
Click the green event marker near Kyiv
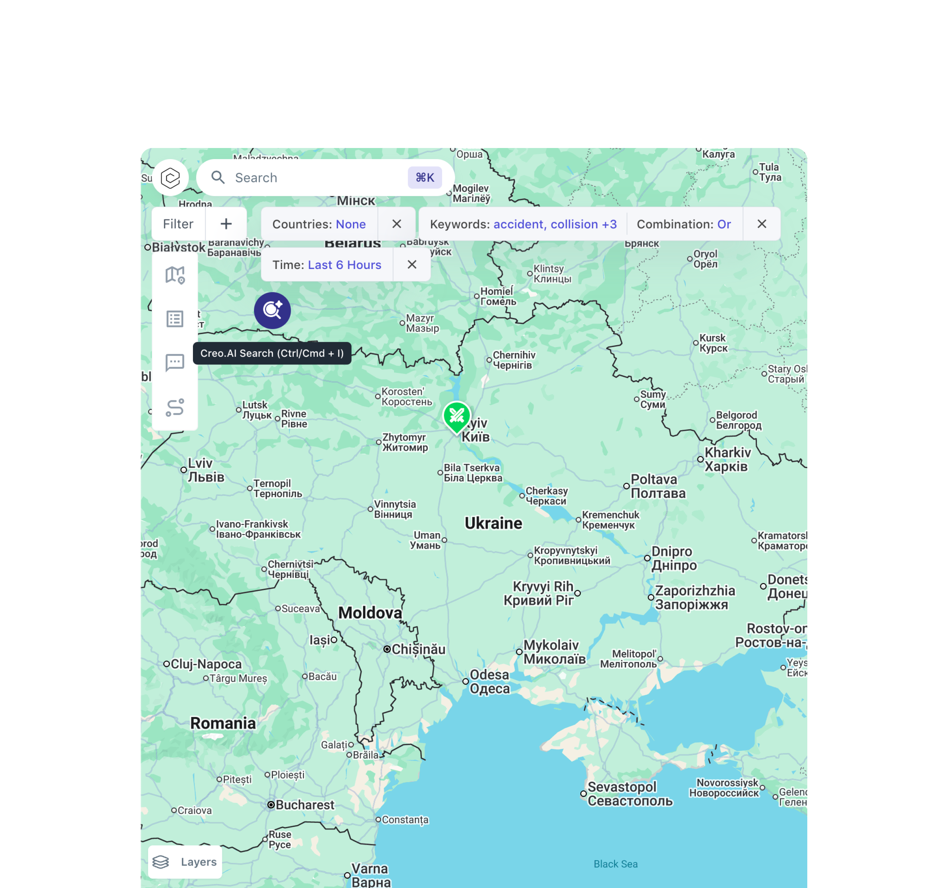(x=456, y=416)
